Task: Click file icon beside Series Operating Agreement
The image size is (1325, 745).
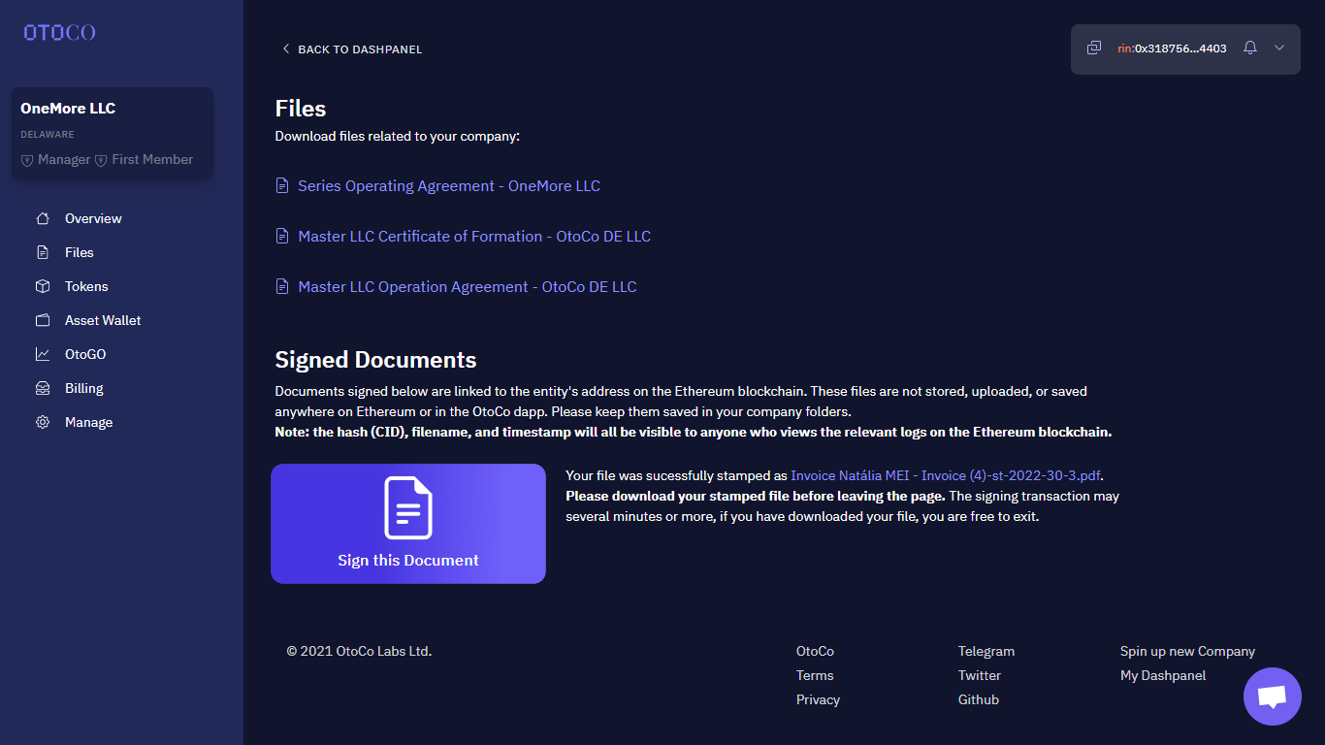Action: 282,185
